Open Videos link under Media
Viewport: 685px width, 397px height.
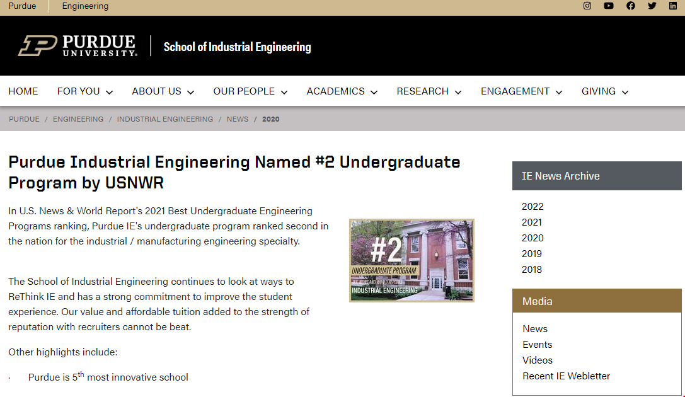coord(538,360)
